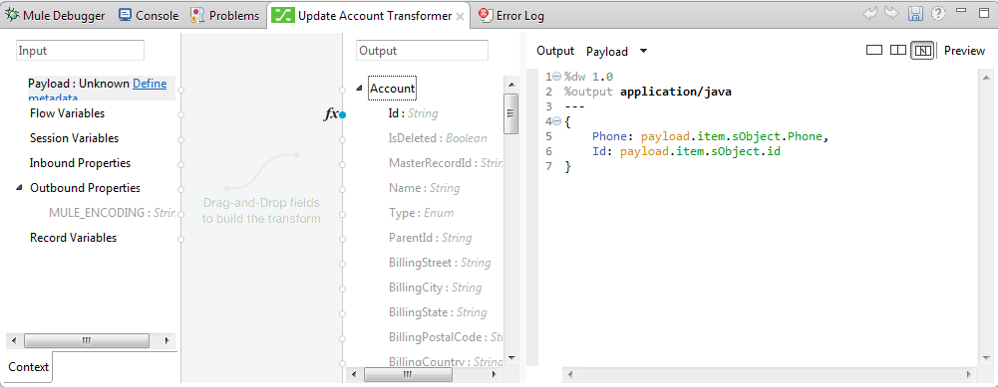The width and height of the screenshot is (998, 387).
Task: Switch to the Error Log tab
Action: (x=511, y=15)
